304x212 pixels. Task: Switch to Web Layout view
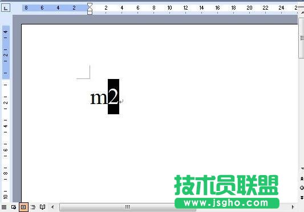[x=14, y=207]
